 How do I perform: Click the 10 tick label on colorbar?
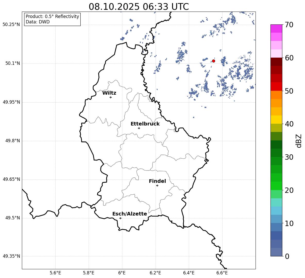coord(289,223)
